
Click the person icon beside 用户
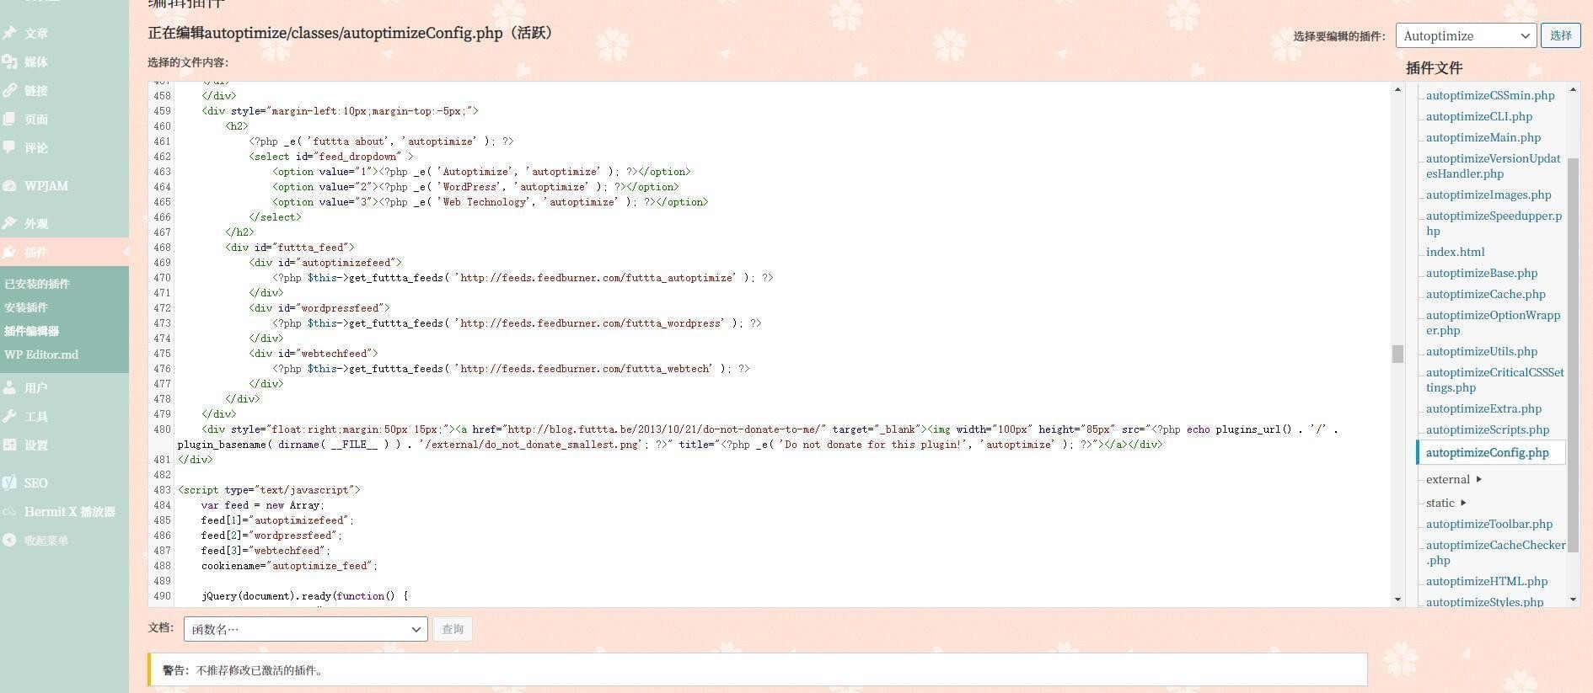(x=9, y=387)
